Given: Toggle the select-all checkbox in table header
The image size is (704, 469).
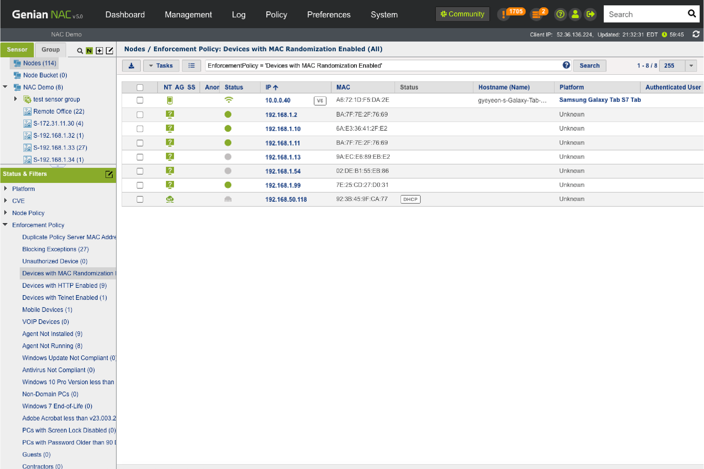Looking at the screenshot, I should pyautogui.click(x=140, y=87).
